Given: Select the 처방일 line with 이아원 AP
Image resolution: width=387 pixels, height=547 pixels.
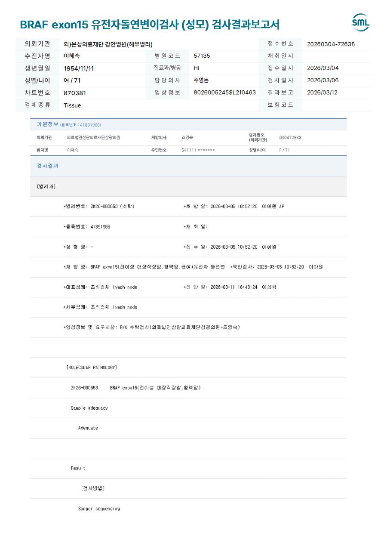Looking at the screenshot, I should click(234, 207).
